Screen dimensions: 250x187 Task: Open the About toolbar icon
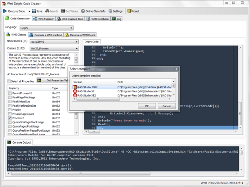(129, 11)
